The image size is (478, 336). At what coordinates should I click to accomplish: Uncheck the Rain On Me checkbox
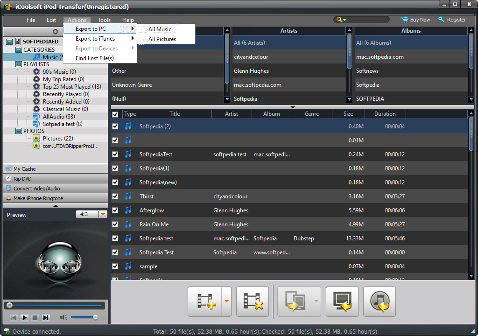click(115, 224)
